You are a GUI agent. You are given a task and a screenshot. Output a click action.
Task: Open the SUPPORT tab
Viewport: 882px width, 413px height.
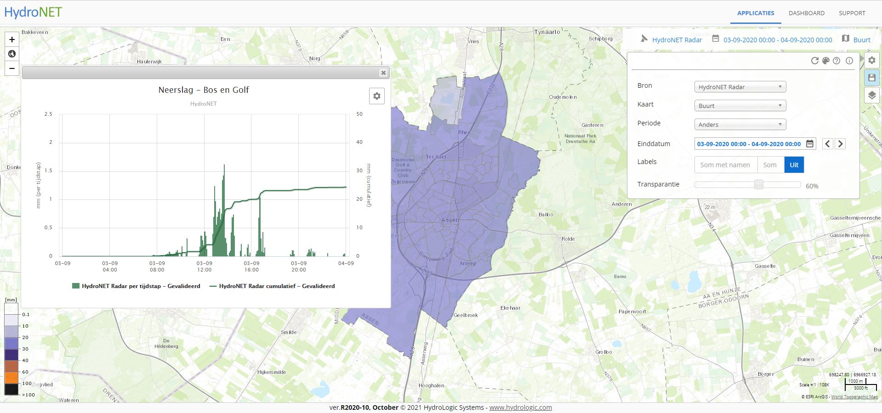pos(852,13)
